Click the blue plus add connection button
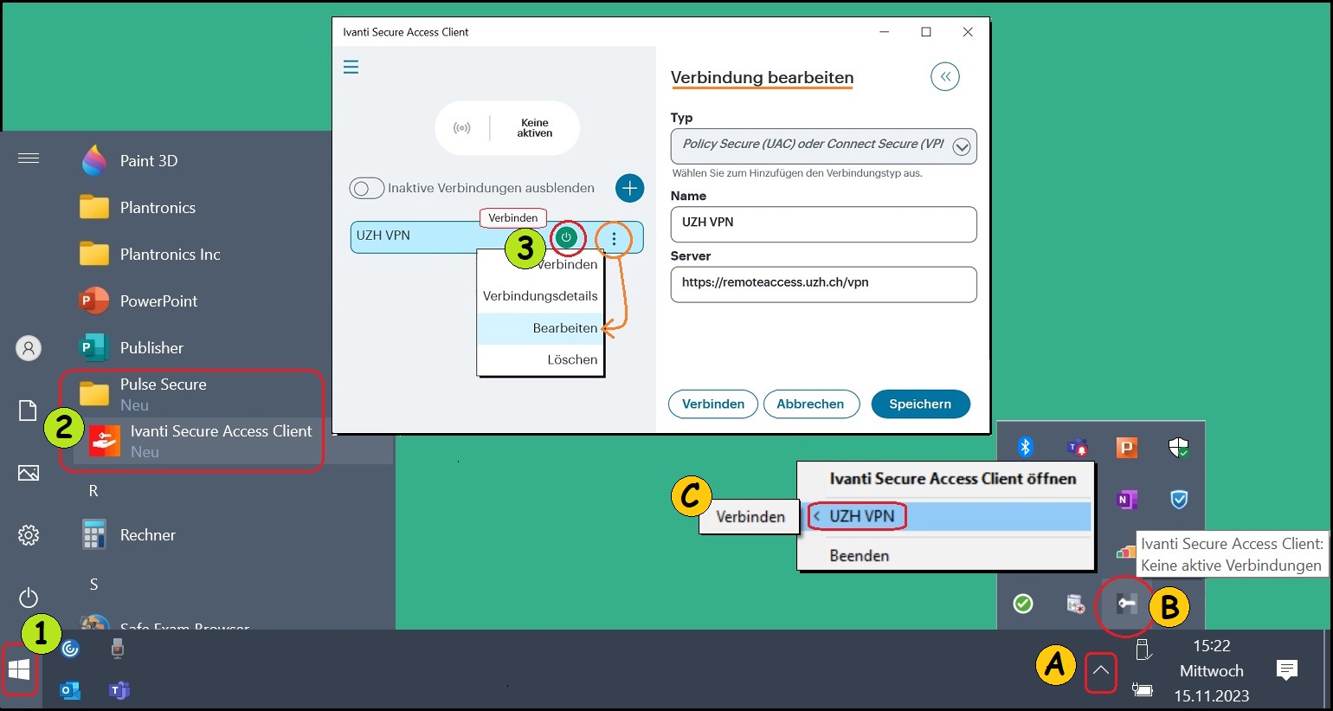Screen dimensions: 1333x711 pyautogui.click(x=629, y=187)
